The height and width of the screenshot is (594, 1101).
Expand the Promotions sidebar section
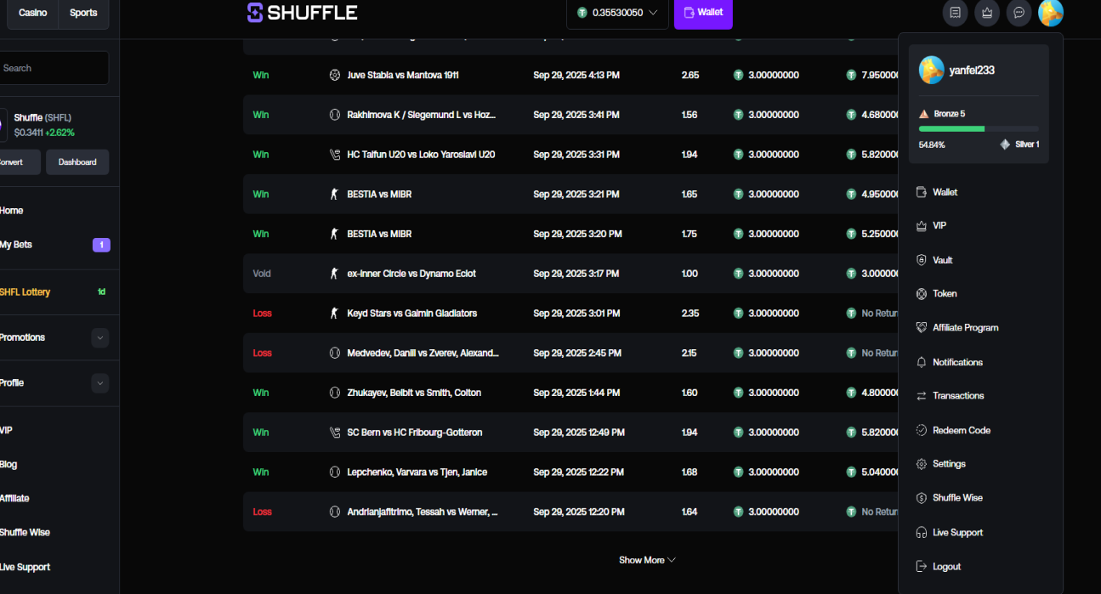pos(100,337)
